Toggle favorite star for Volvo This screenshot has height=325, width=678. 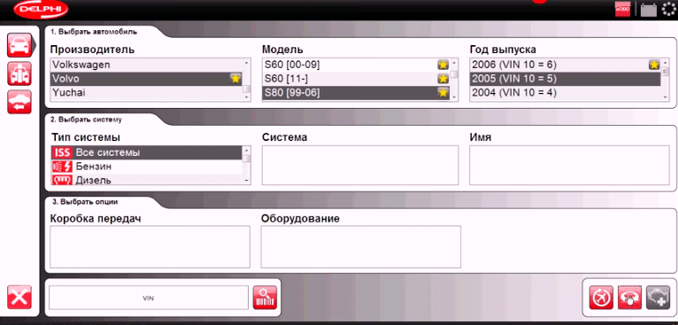click(x=235, y=79)
